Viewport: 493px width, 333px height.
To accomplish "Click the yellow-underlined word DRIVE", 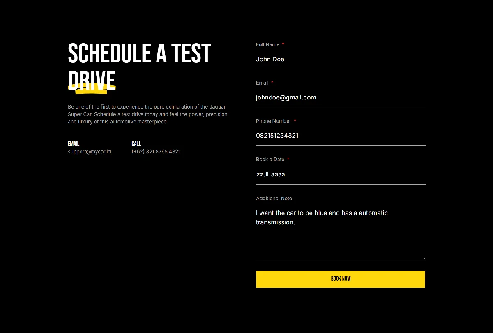I will [92, 81].
